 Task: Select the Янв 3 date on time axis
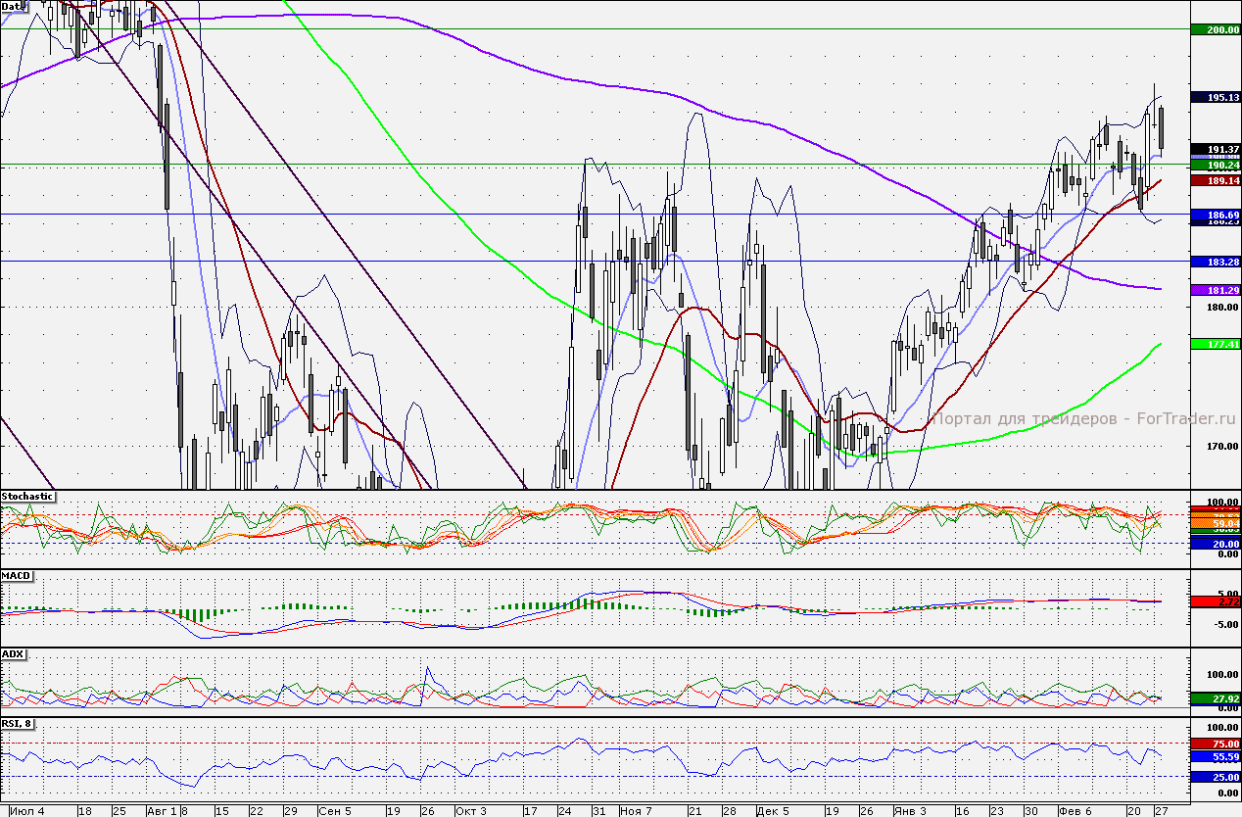tap(910, 810)
